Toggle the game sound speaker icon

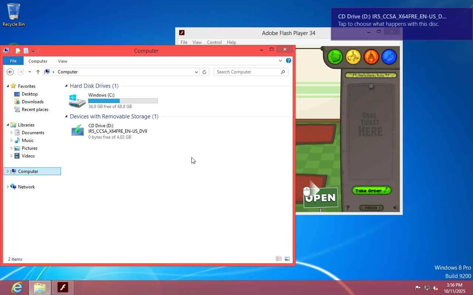[395, 208]
